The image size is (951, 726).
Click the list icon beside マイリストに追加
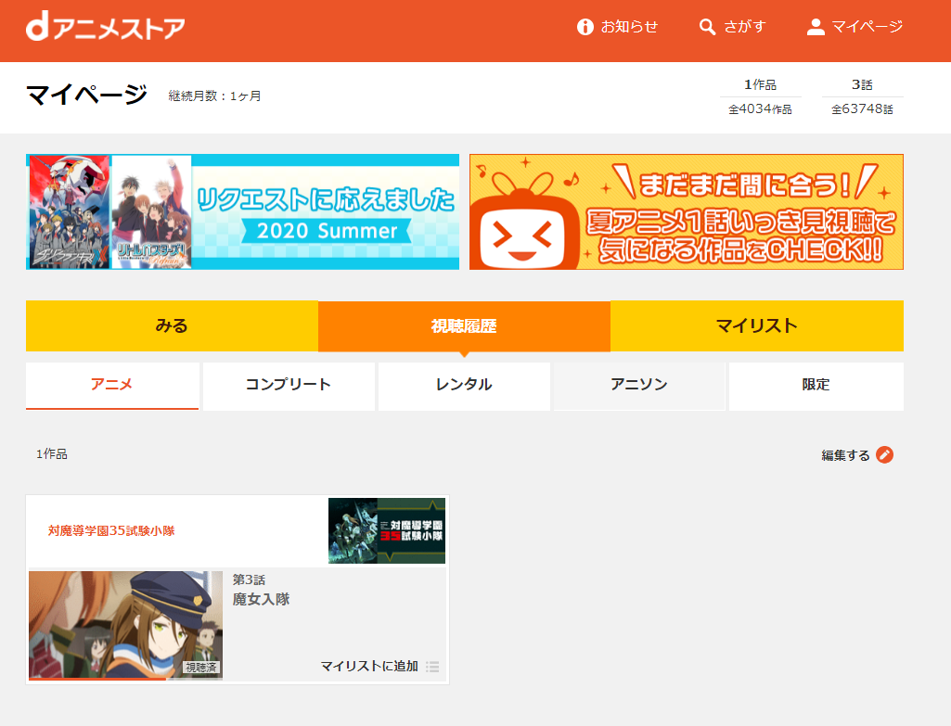coord(432,667)
